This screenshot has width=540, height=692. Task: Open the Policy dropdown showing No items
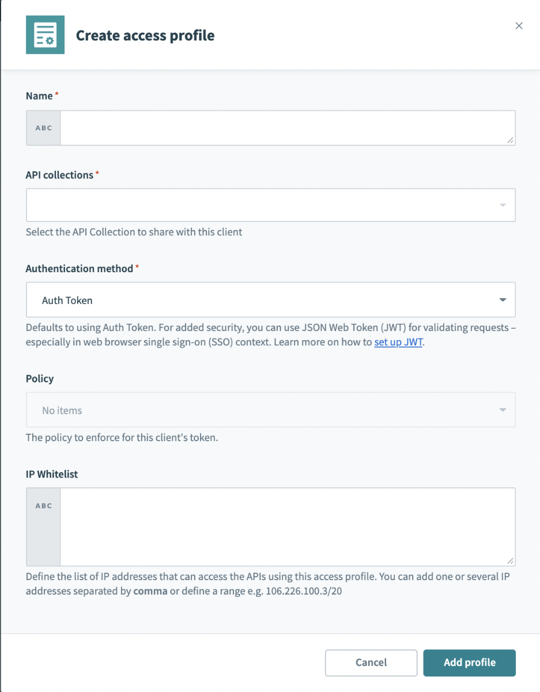click(271, 410)
